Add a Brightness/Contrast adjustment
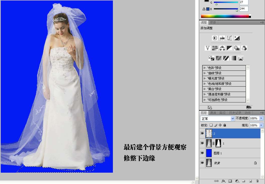The width and height of the screenshot is (265, 184). click(x=215, y=38)
